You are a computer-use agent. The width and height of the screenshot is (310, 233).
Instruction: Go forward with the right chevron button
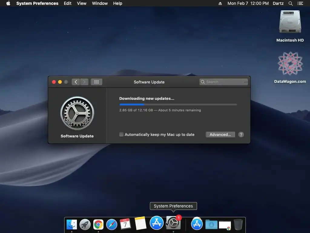84,82
